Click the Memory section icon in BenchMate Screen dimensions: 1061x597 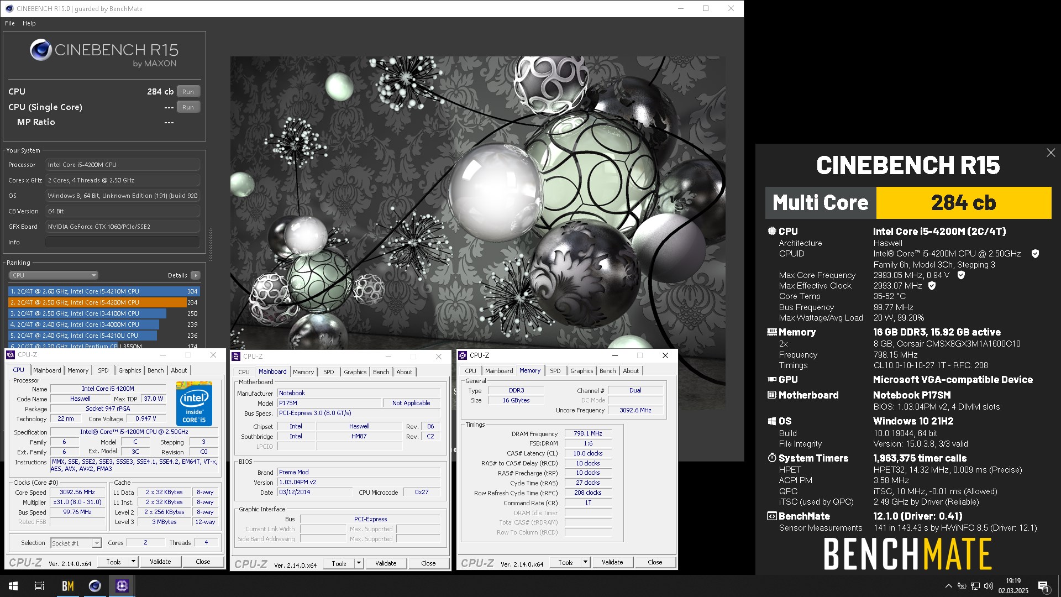[x=772, y=332]
